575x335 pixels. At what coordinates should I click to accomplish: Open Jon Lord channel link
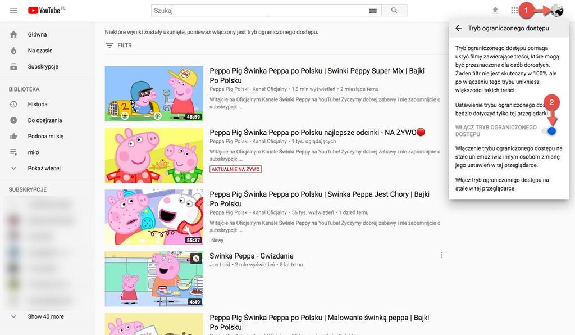[x=220, y=265]
